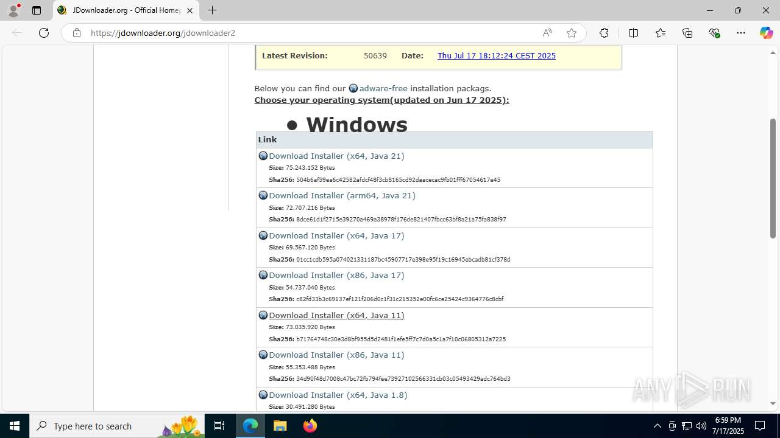Screen dimensions: 780x438
Task: Download Installer (x64, Java 21)
Action: pyautogui.click(x=336, y=156)
